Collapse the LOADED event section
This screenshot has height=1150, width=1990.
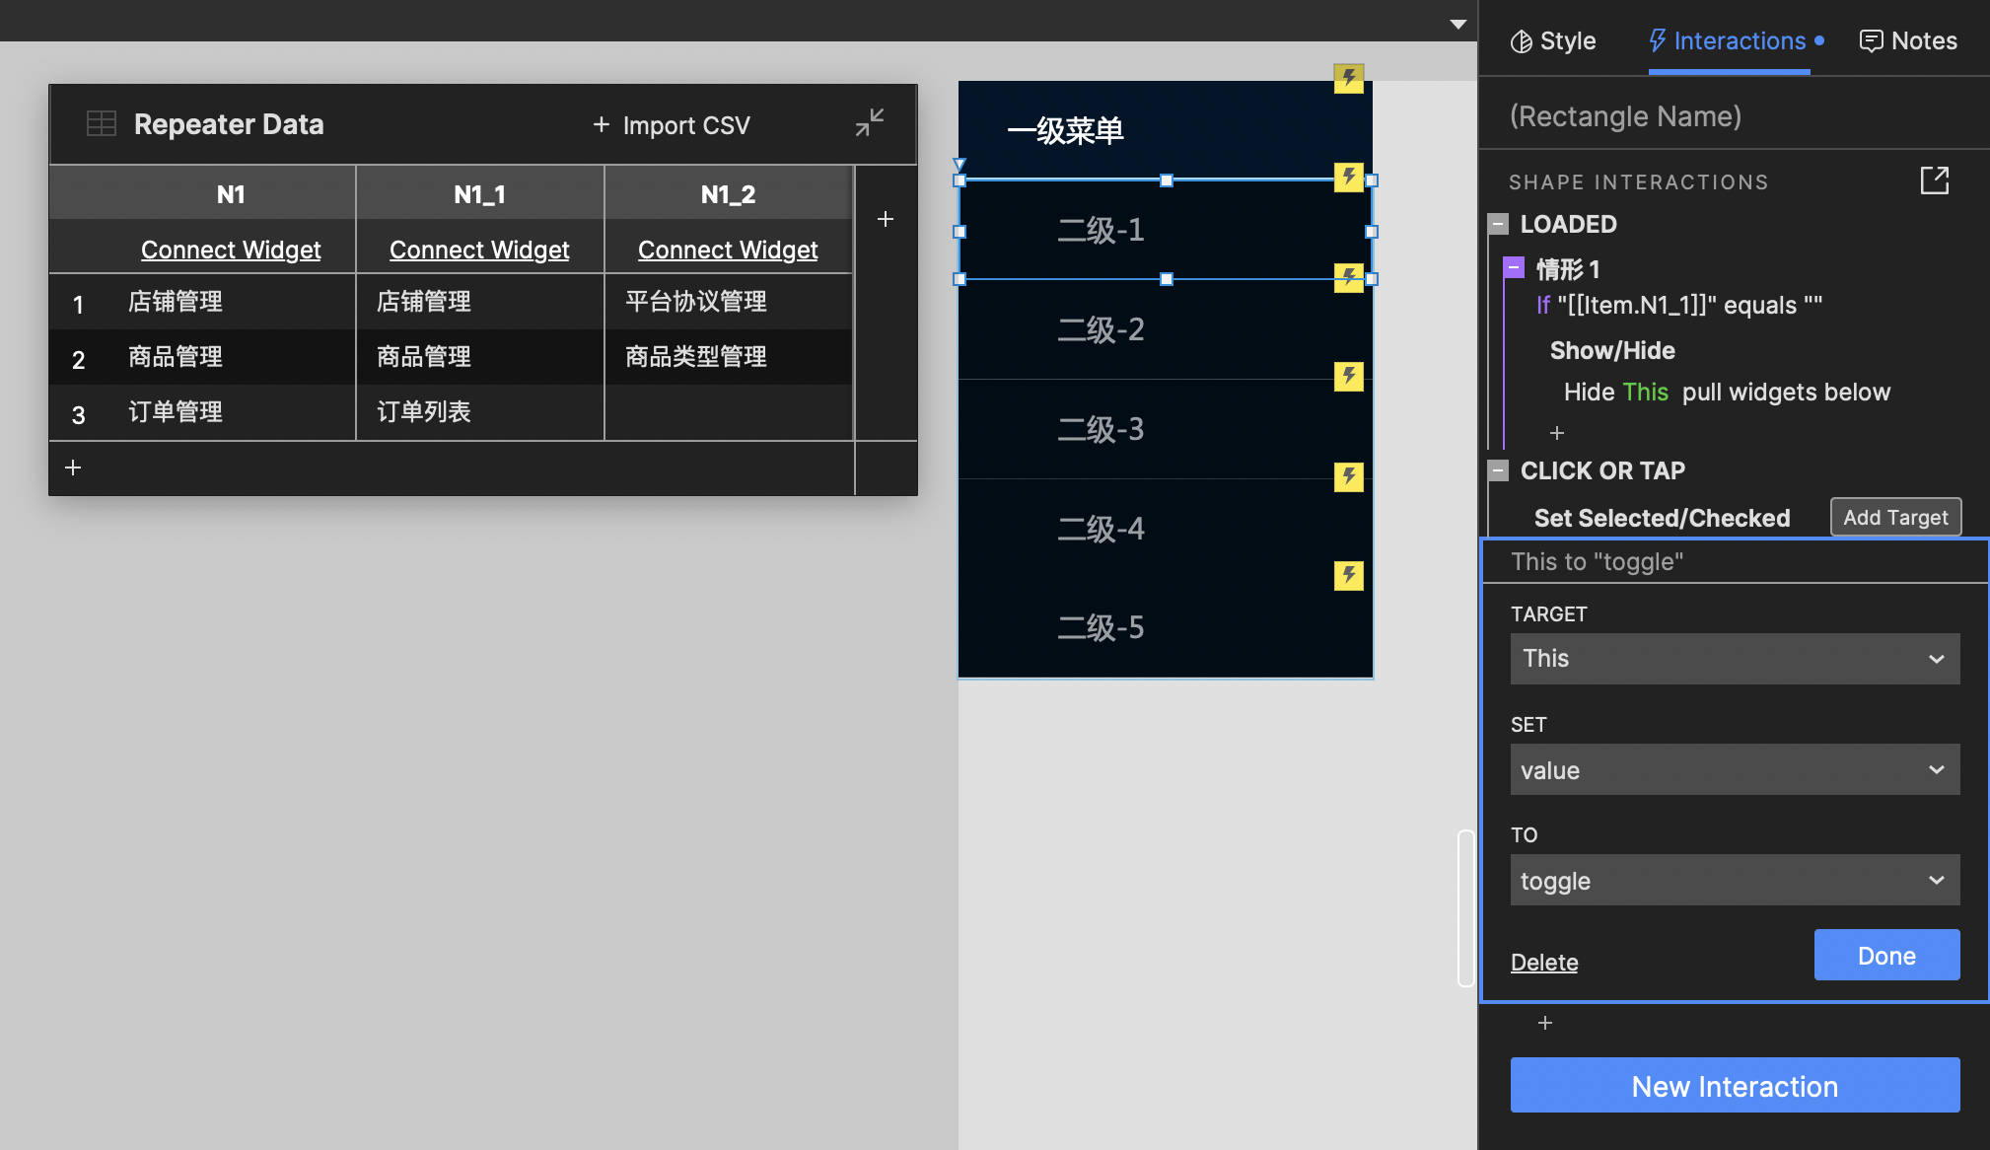coord(1499,224)
